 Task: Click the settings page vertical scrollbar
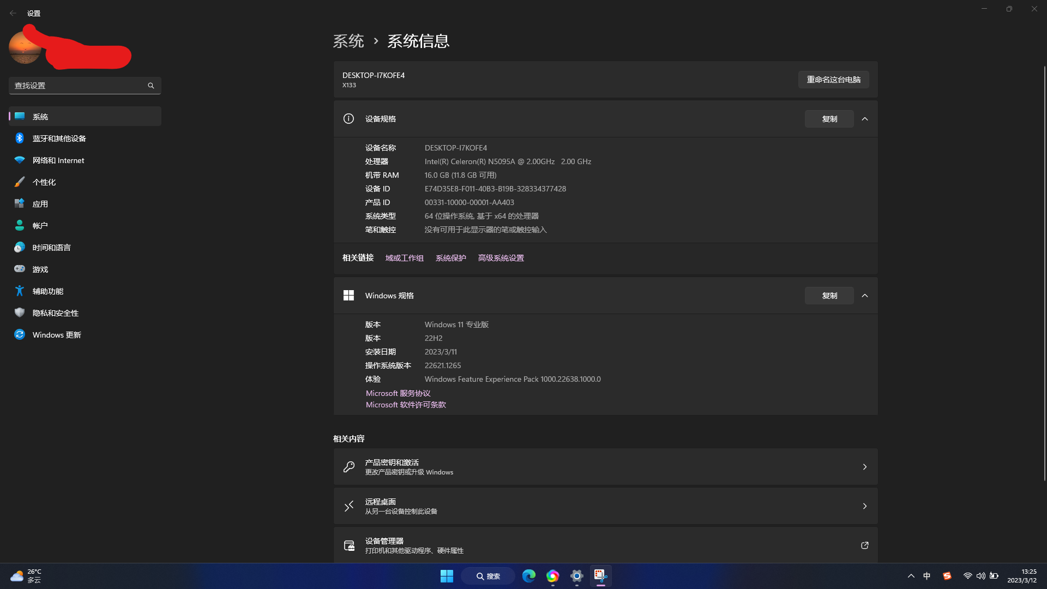[x=1045, y=273]
